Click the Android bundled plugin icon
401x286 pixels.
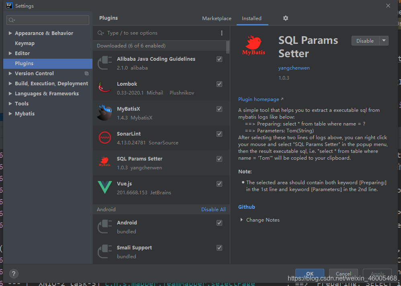[105, 226]
